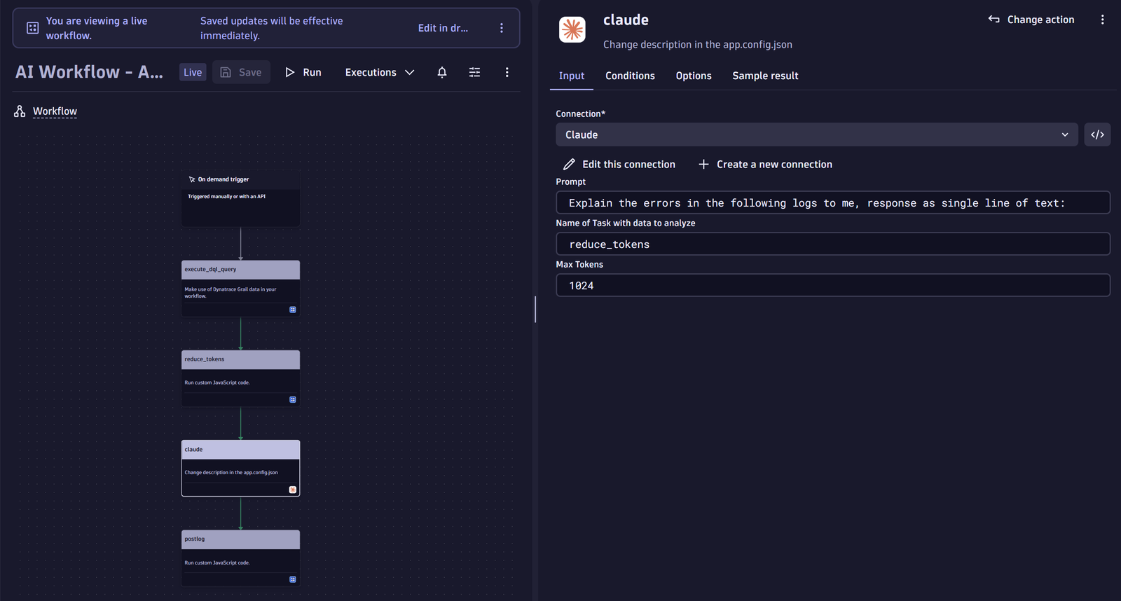Click Change action button
1121x601 pixels.
click(x=1031, y=20)
